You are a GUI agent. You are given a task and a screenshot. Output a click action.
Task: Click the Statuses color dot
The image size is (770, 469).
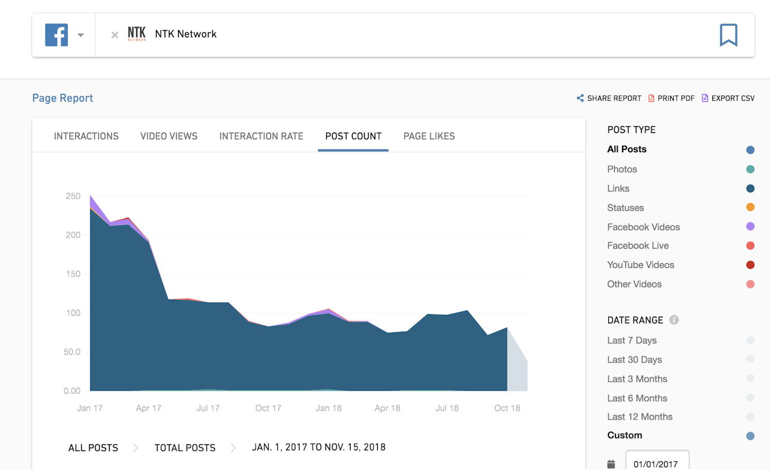coord(750,207)
